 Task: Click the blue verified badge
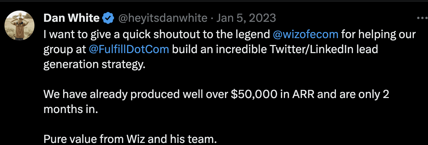[109, 18]
